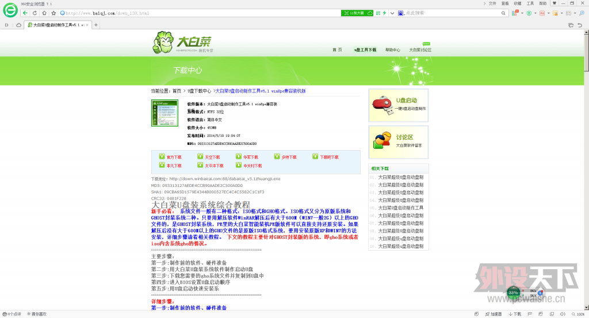Open the 文件 menu

[x=492, y=3]
